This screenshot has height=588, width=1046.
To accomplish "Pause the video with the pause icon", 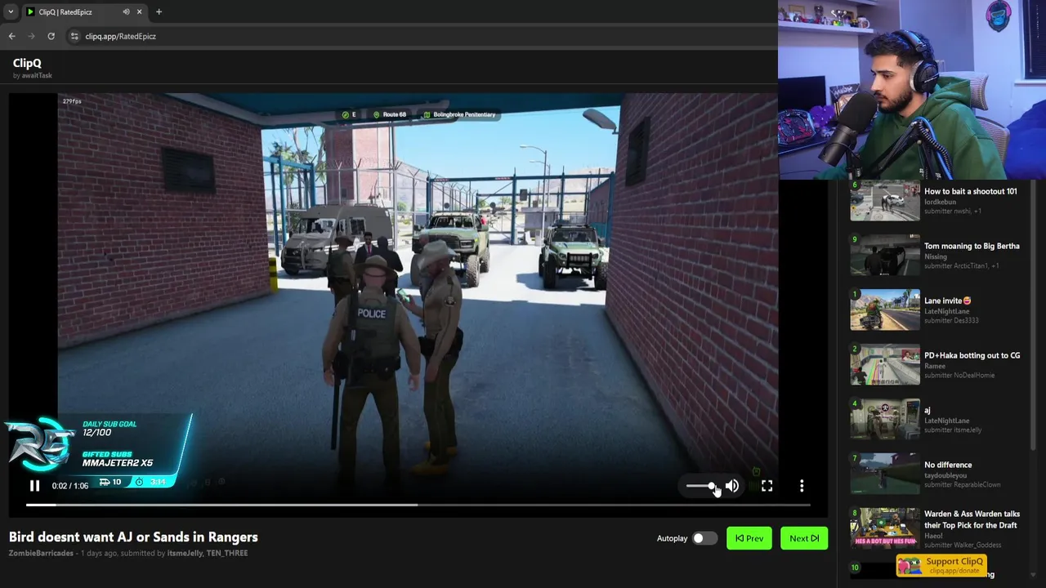I will (34, 486).
